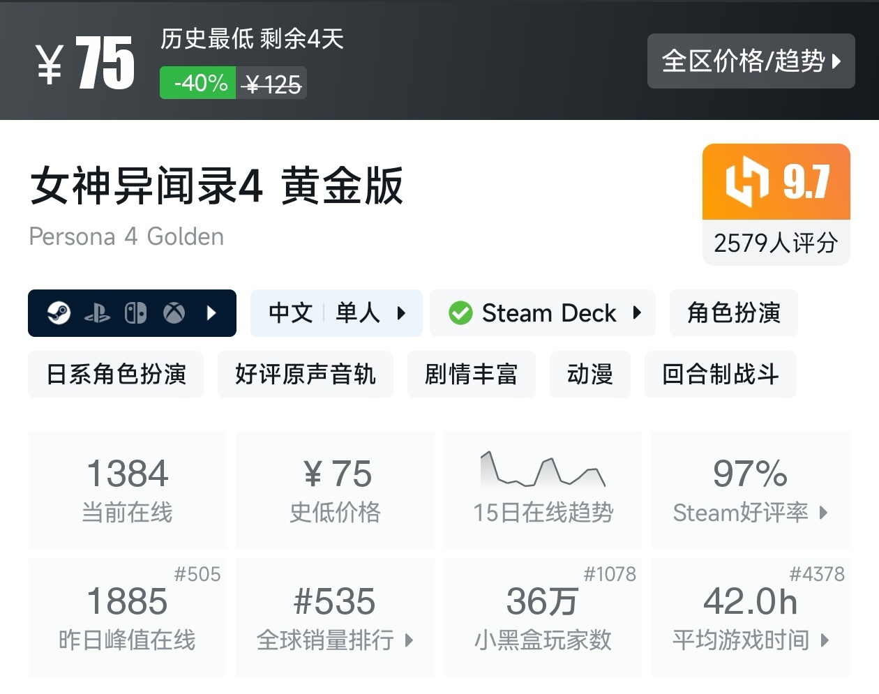Viewport: 879px width, 694px height.
Task: Click the 2579人评分 rating count
Action: (776, 242)
